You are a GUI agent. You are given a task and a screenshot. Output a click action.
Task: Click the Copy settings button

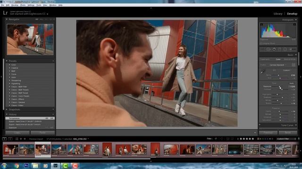[17, 132]
